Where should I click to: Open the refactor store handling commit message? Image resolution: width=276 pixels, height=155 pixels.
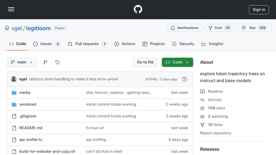tap(74, 79)
